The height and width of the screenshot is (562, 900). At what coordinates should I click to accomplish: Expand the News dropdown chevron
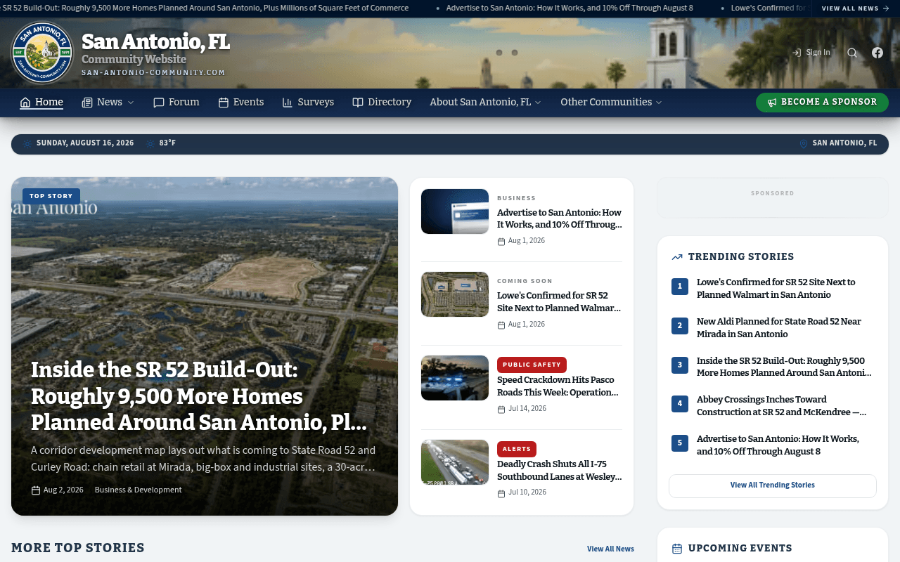[x=130, y=103]
